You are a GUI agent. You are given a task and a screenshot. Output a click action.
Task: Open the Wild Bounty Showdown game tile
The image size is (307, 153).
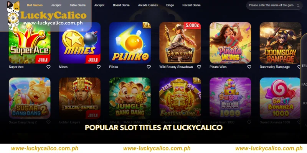180,43
